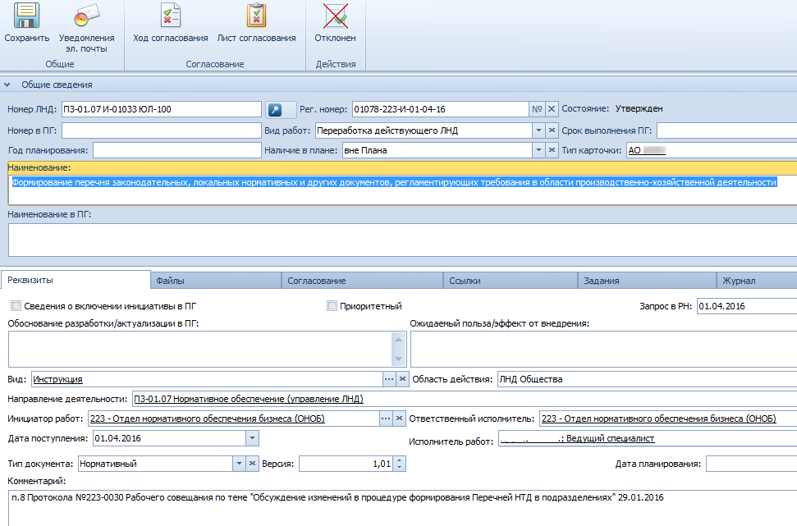The image size is (797, 526).
Task: Click the Ожидаемый польза/эффект text area
Action: click(604, 349)
